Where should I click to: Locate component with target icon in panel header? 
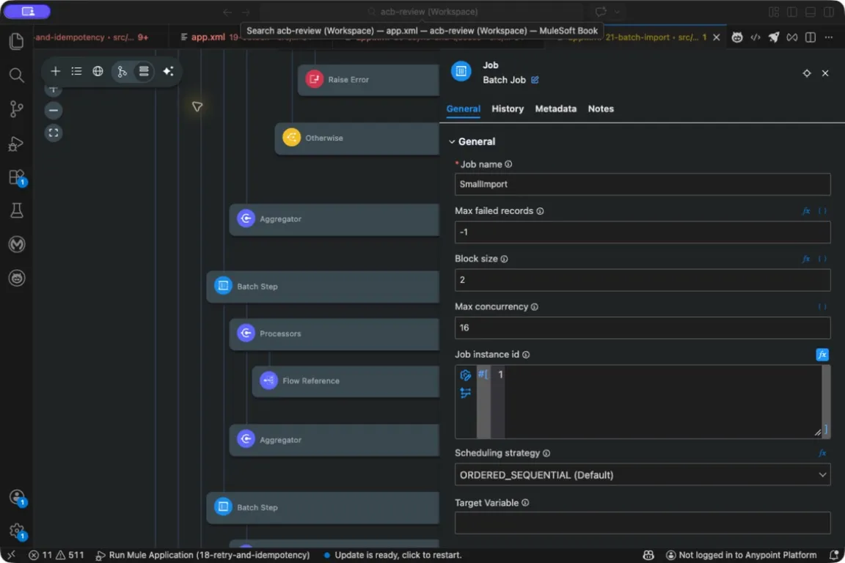coord(807,73)
